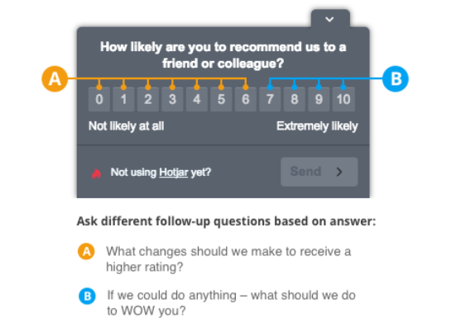The width and height of the screenshot is (466, 336).
Task: Open the Hotjar link
Action: (x=174, y=173)
